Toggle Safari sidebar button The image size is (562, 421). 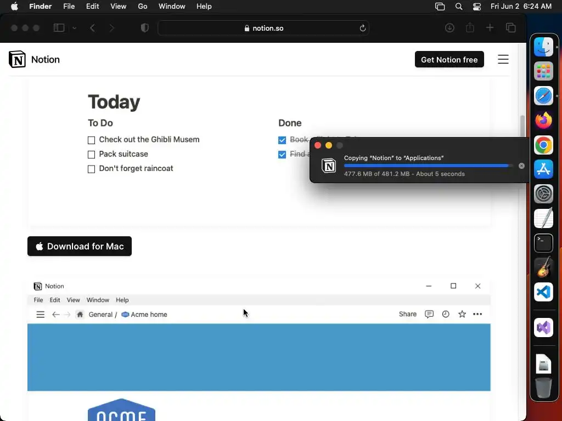[59, 28]
